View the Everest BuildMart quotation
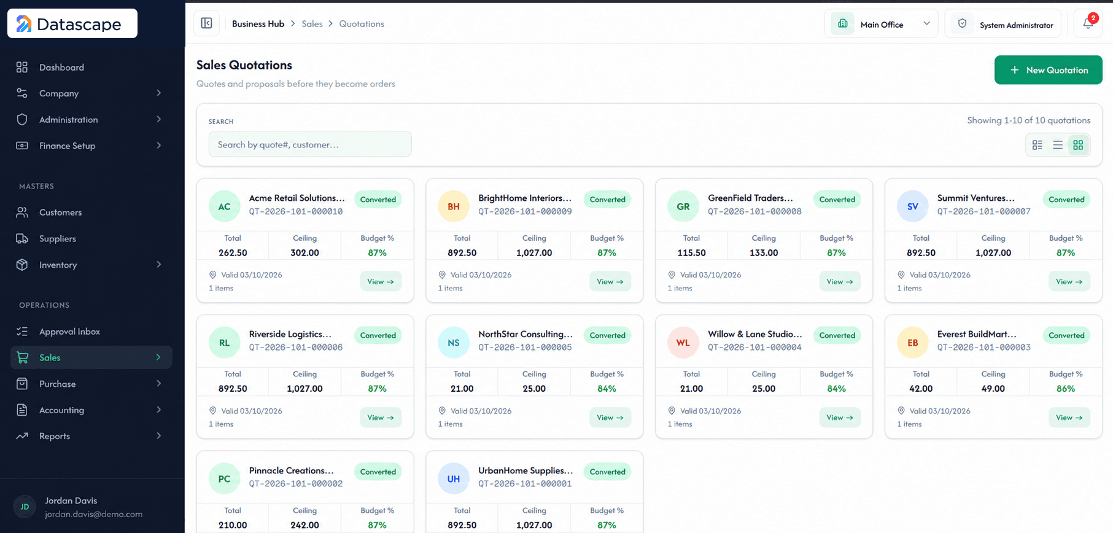This screenshot has height=533, width=1113. [1069, 418]
